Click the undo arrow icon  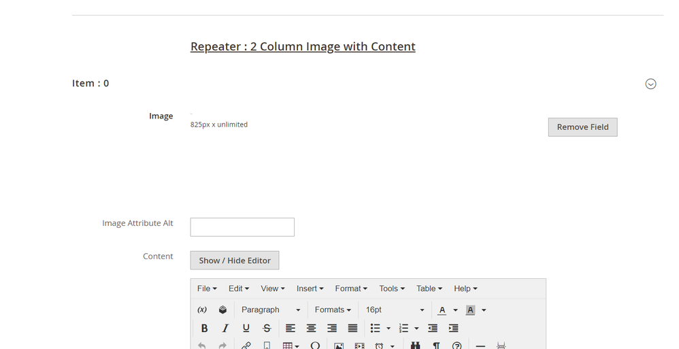[202, 346]
